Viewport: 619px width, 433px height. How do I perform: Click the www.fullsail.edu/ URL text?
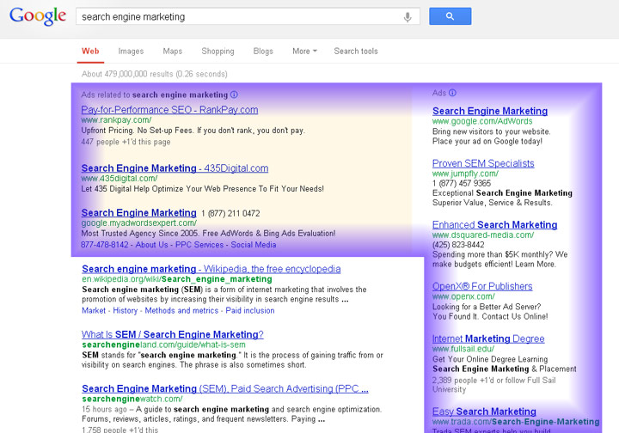[x=463, y=349]
